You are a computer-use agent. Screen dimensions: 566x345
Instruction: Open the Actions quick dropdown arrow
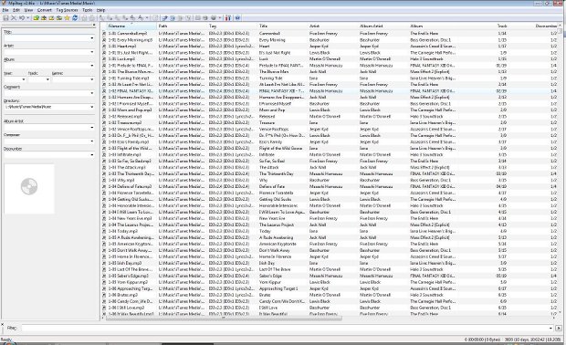point(147,17)
